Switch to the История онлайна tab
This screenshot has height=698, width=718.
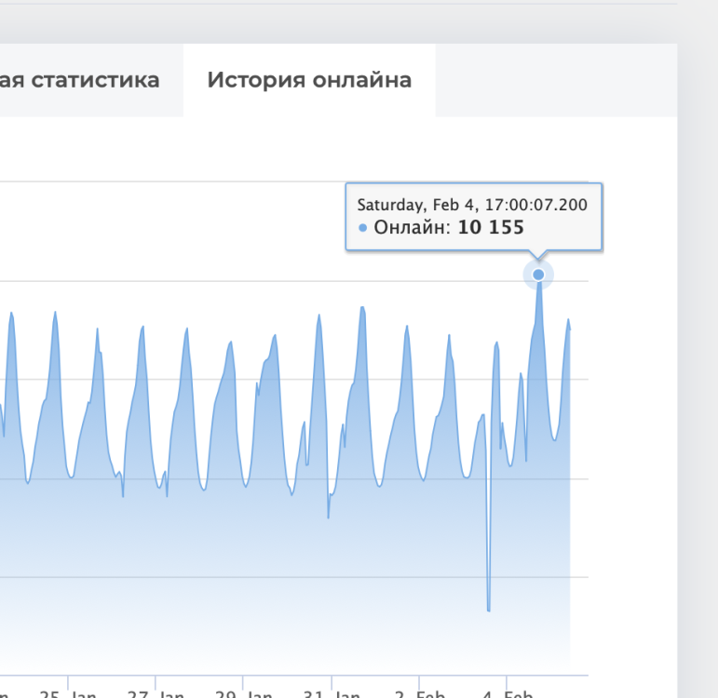[x=309, y=80]
